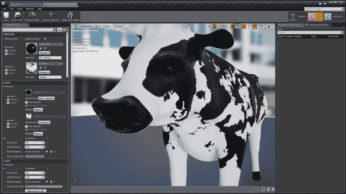Screen dimensions: 346x194
Task: Add a material slot with plus icon
Action: [x=45, y=39]
